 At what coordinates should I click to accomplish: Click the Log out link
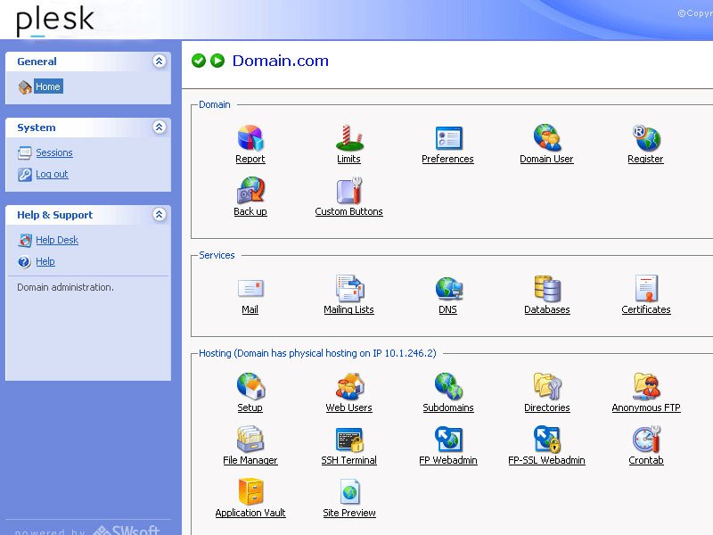coord(52,174)
